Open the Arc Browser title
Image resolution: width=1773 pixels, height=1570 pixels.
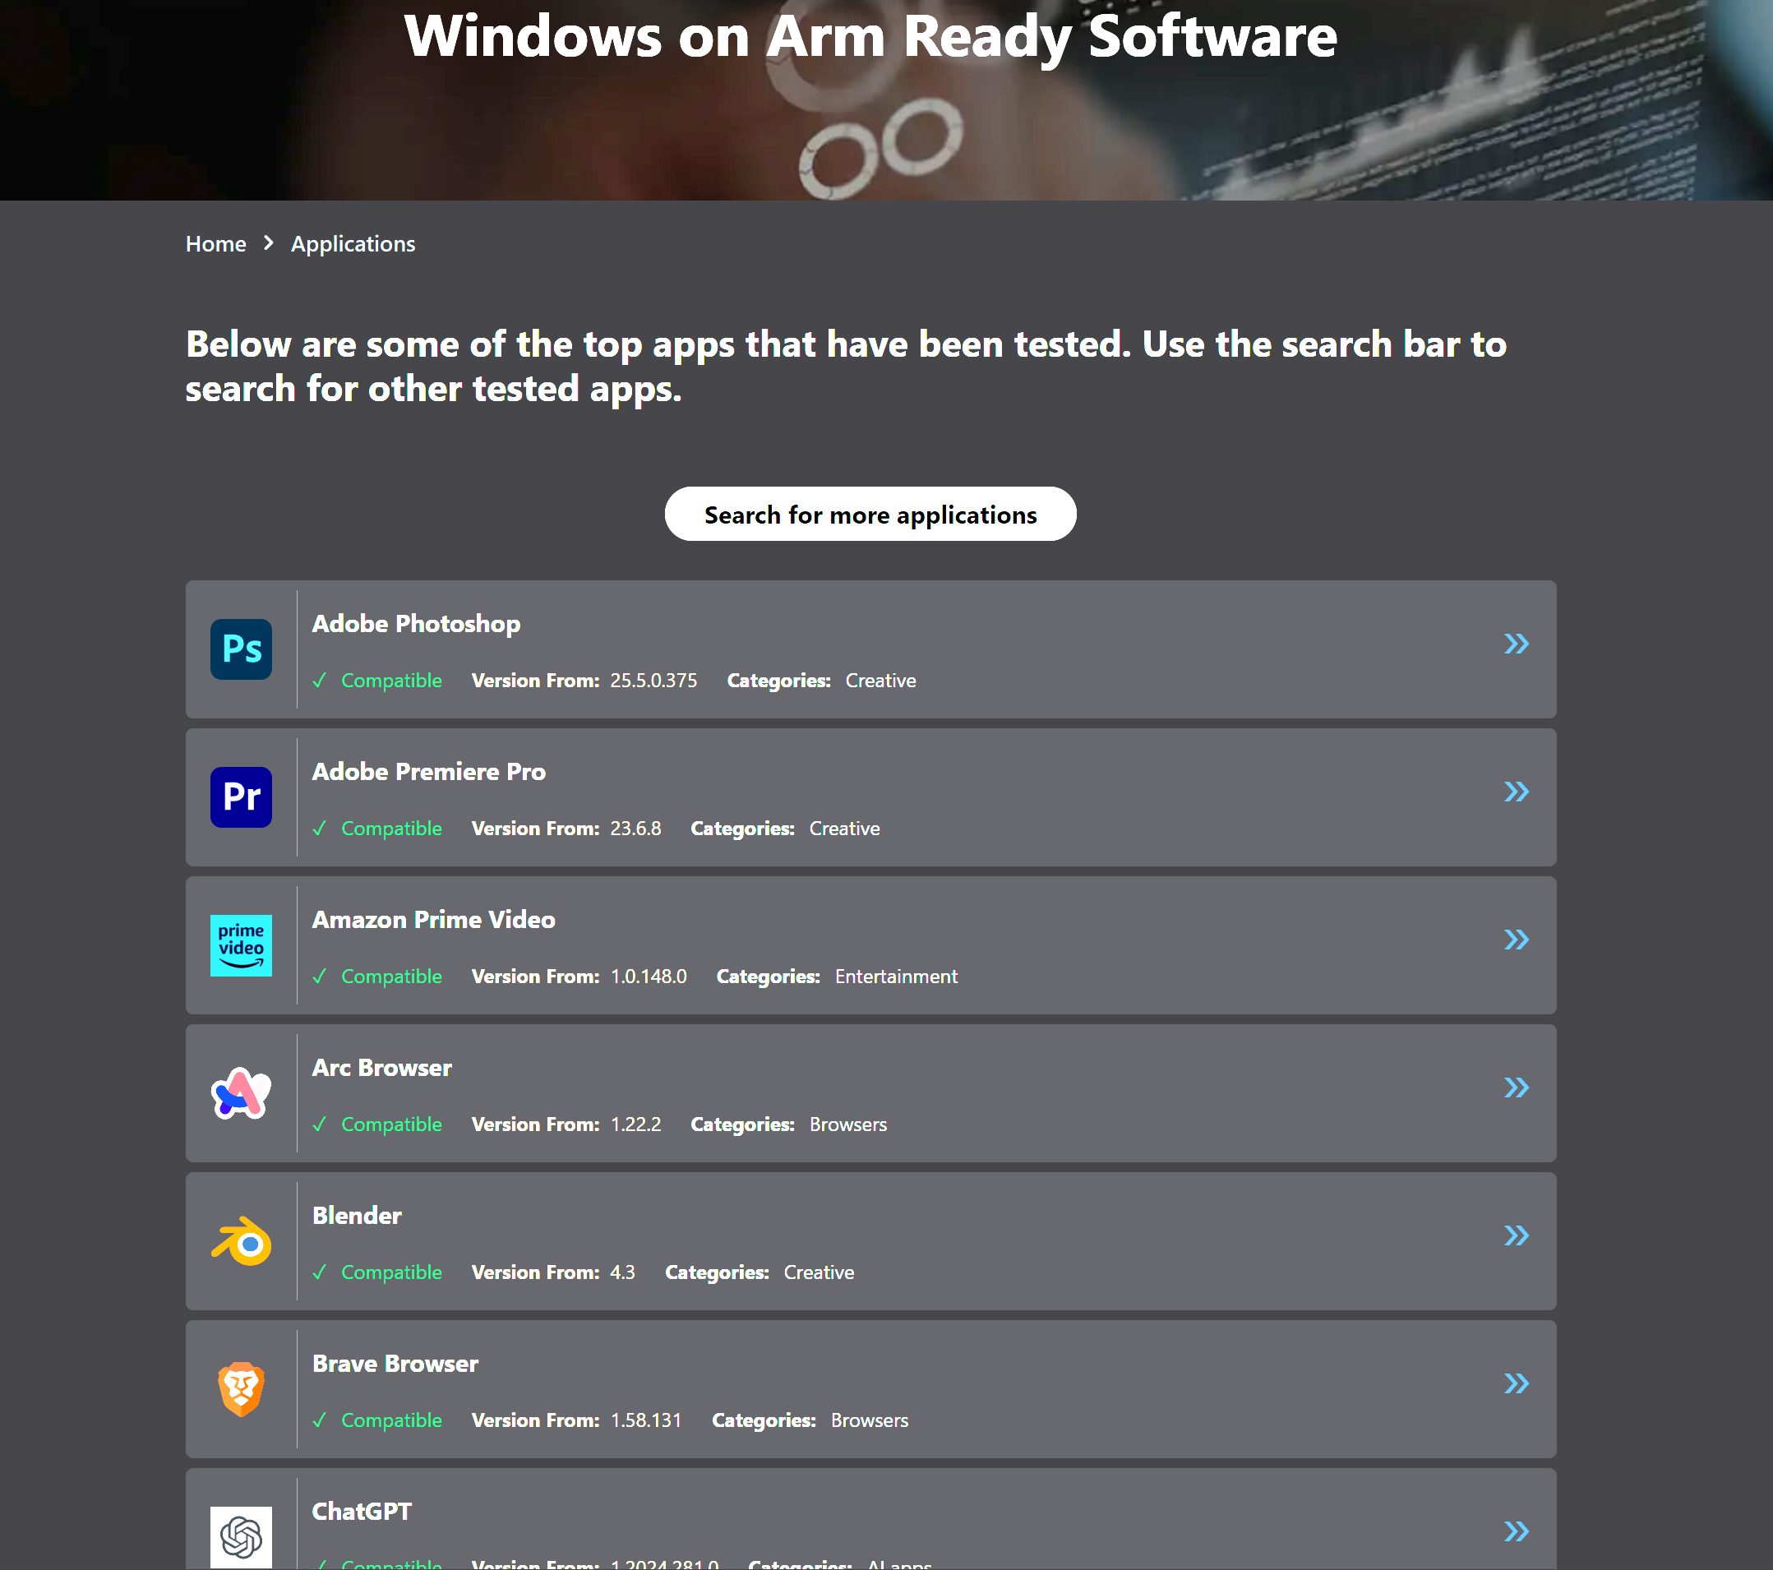click(x=381, y=1068)
